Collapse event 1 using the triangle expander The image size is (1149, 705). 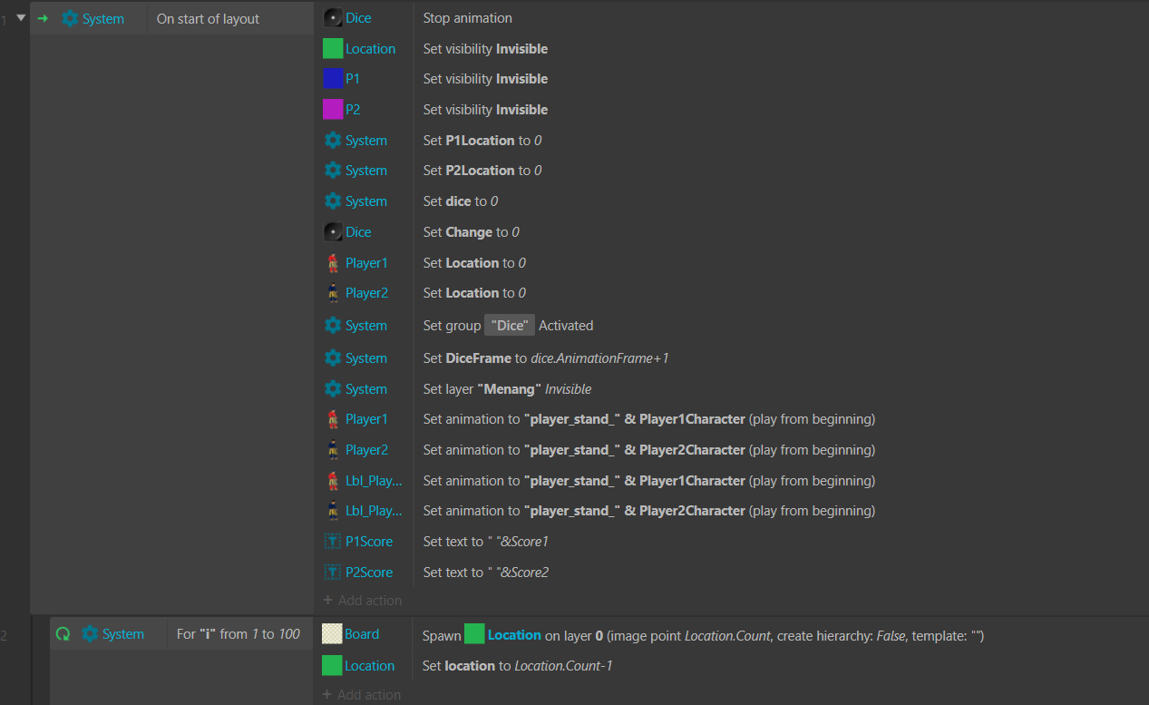click(22, 18)
